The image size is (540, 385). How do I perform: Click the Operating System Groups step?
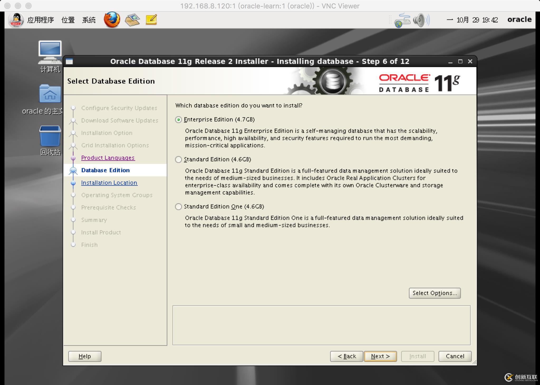tap(117, 195)
